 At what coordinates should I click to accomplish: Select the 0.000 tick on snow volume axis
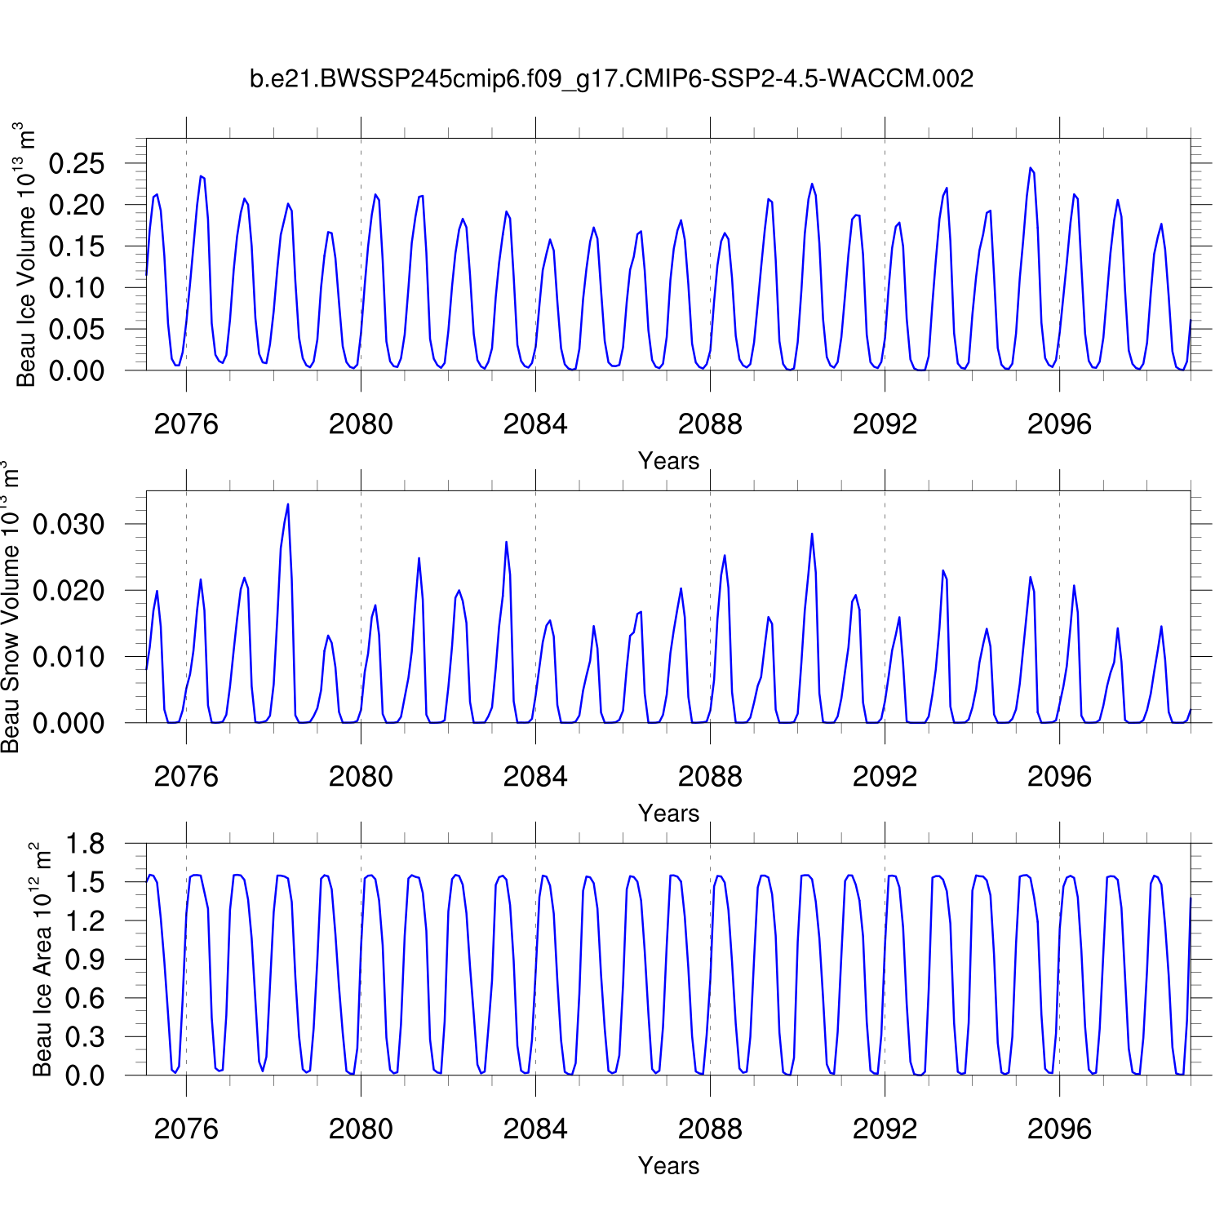(69, 723)
